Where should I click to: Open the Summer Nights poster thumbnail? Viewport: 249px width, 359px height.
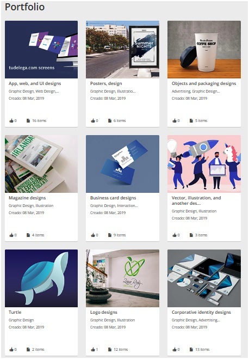click(x=123, y=50)
